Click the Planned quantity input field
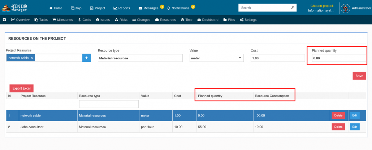 [339, 58]
